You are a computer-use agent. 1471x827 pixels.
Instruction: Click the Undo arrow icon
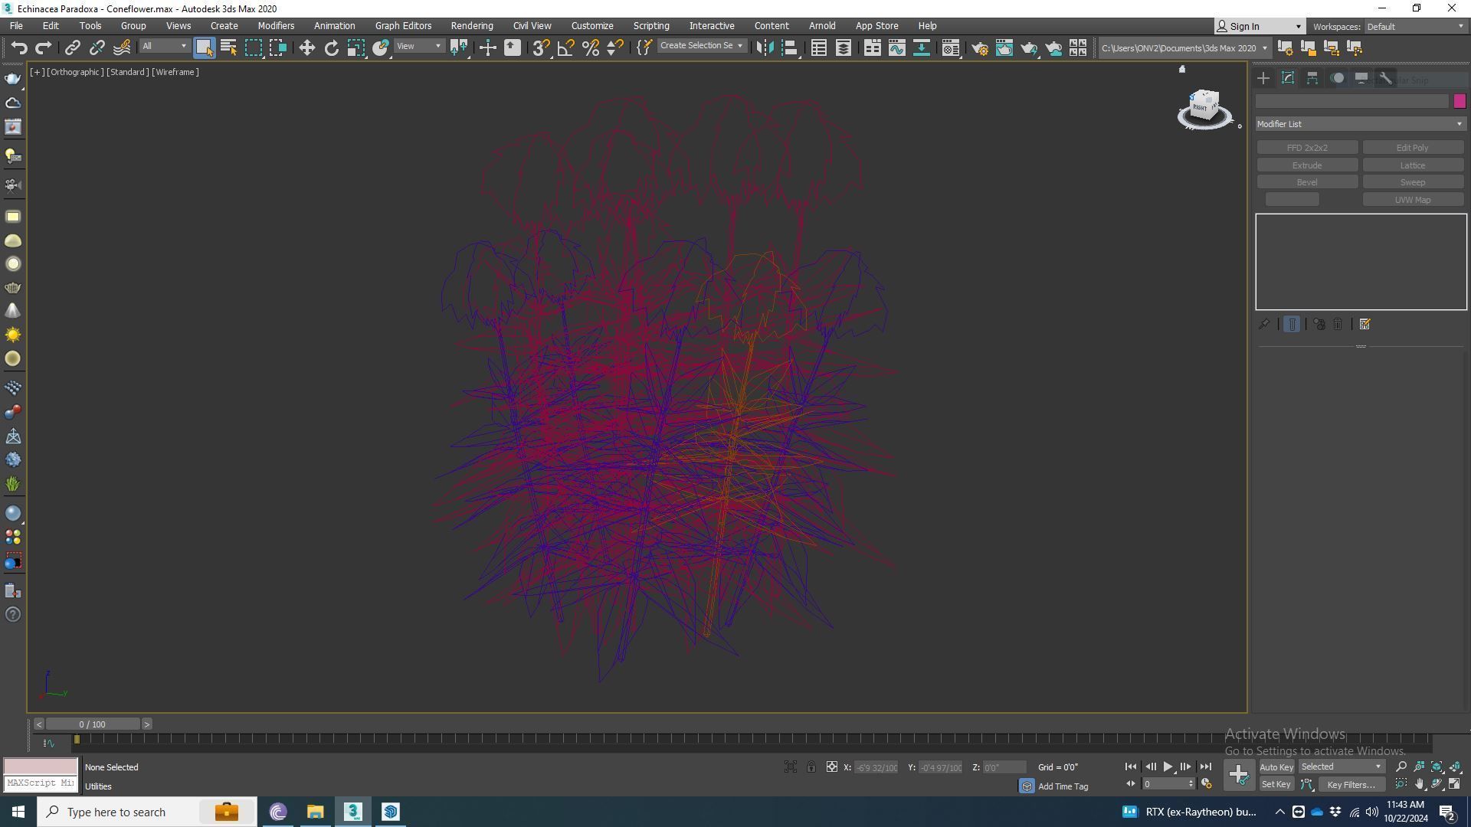(x=19, y=47)
